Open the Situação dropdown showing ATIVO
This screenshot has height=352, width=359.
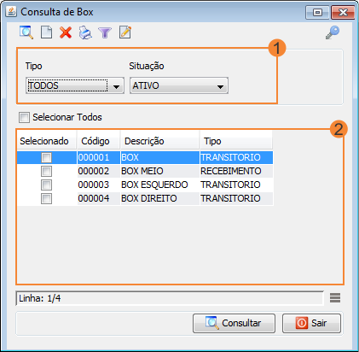(x=179, y=85)
